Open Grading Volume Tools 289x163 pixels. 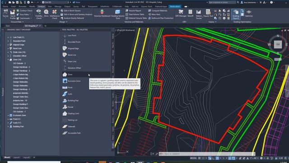point(118,14)
